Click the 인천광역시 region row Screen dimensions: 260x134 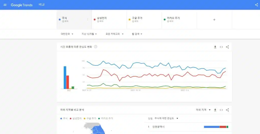tap(188, 127)
